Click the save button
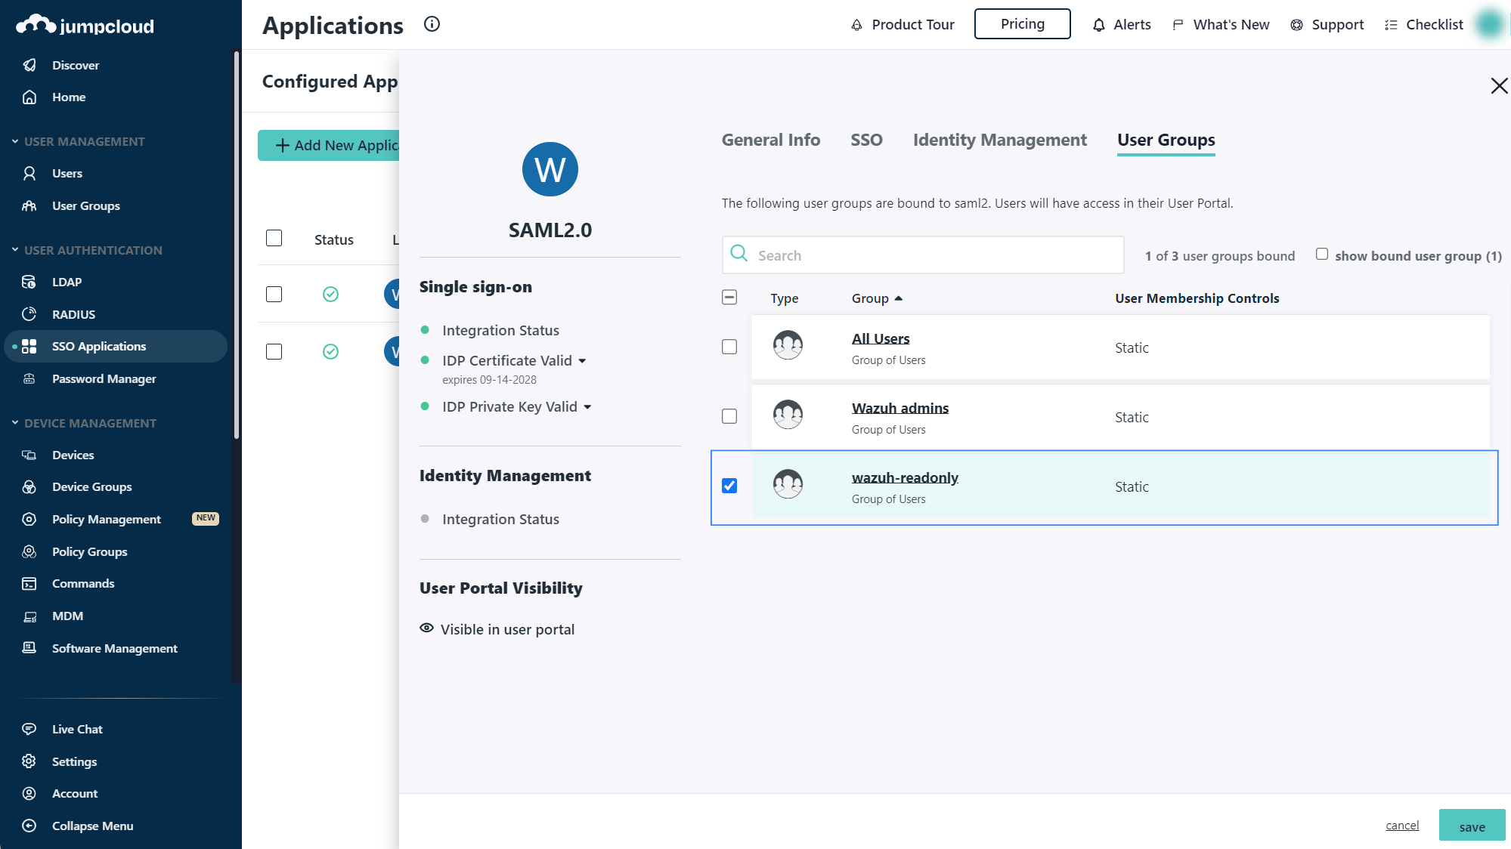The height and width of the screenshot is (849, 1511). pos(1472,826)
